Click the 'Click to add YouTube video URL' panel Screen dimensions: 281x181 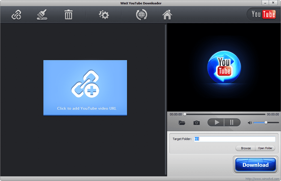(85, 87)
